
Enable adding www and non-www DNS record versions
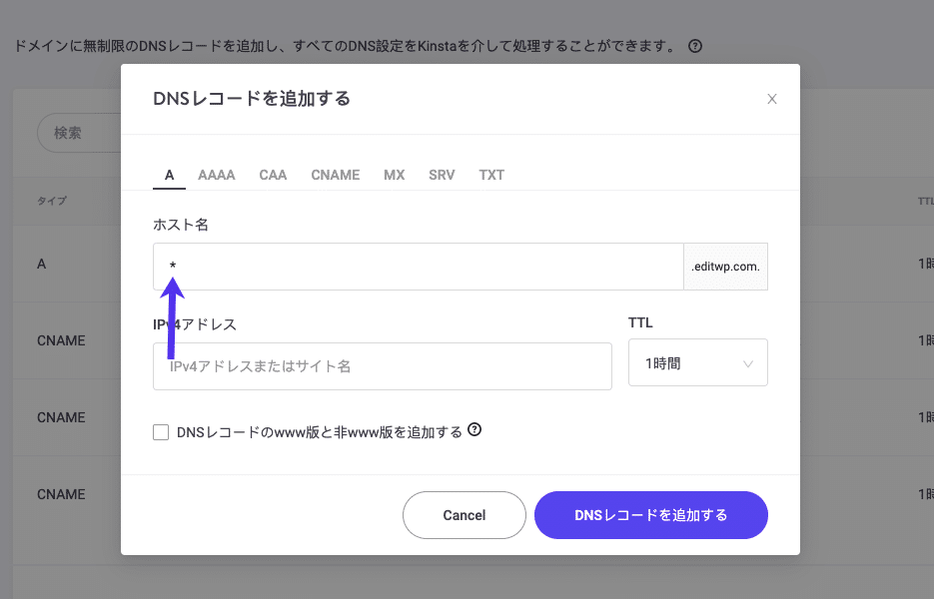161,431
